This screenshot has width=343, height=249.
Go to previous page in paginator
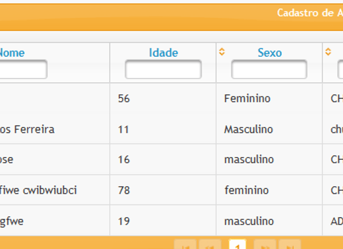click(210, 245)
